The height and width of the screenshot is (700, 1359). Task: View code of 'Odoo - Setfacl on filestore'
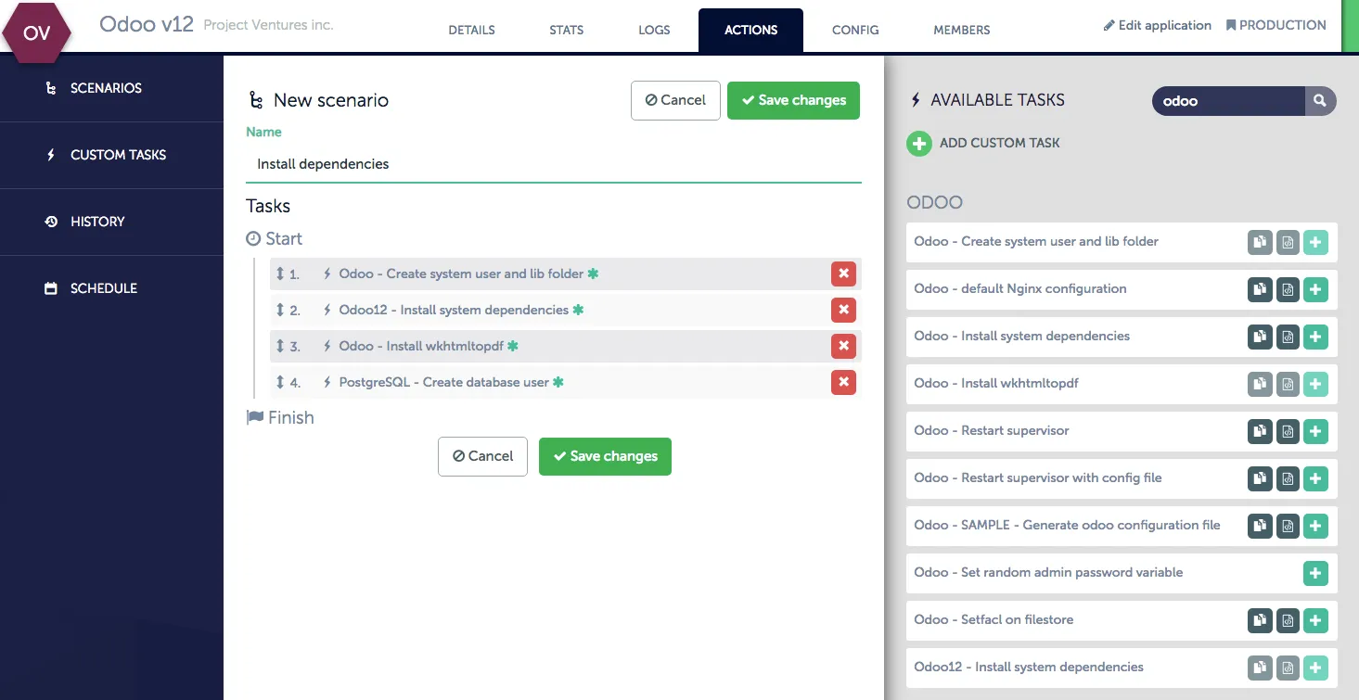1288,620
